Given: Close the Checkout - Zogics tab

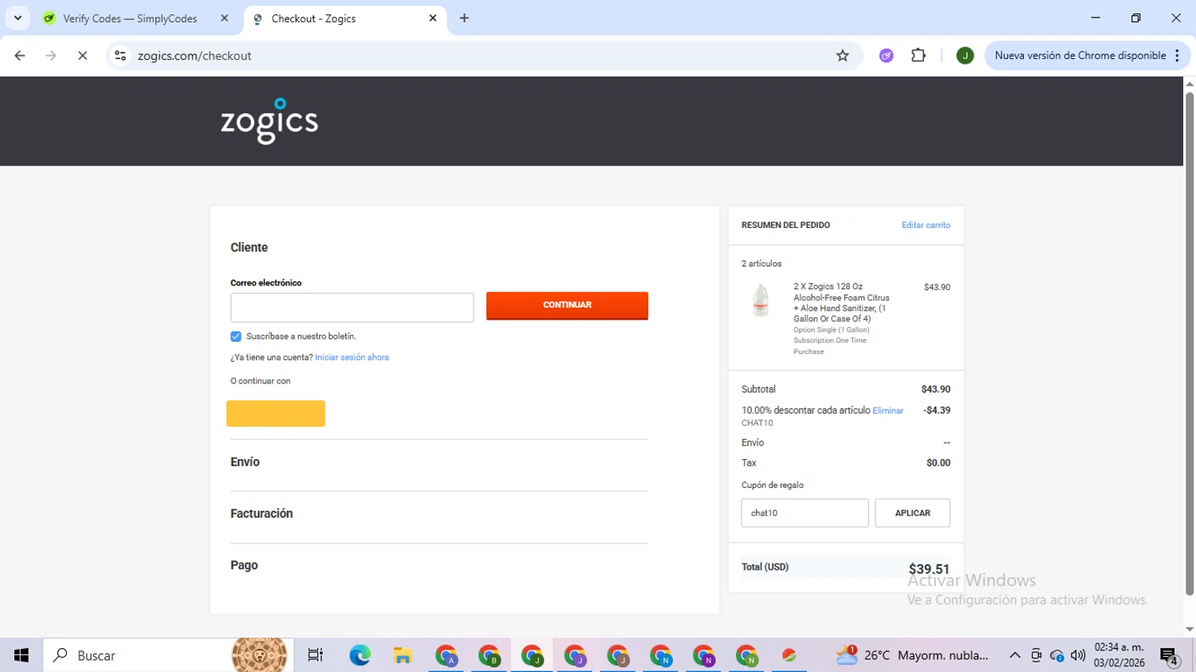Looking at the screenshot, I should point(433,18).
